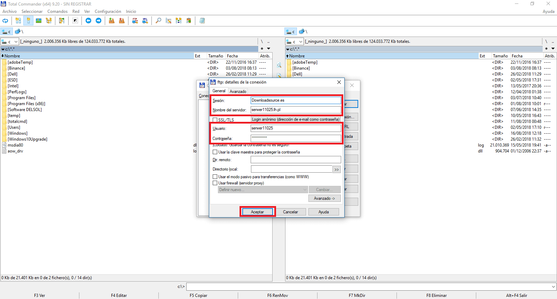Click right panel directory hotlist asterisk
Image resolution: width=557 pixels, height=299 pixels.
546,49
